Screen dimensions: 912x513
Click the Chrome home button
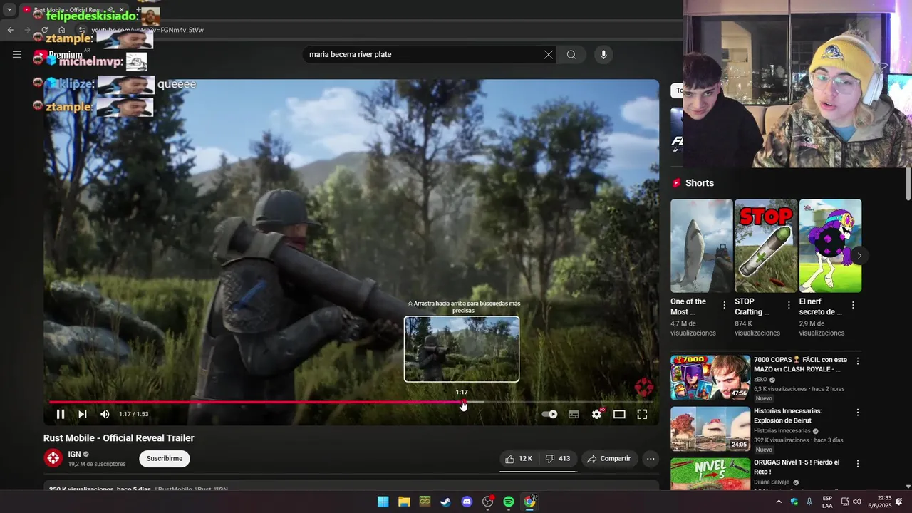coord(62,30)
